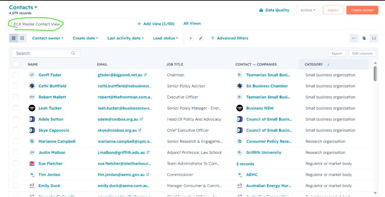Click Leah Tucker's black avatar icon
This screenshot has width=385, height=197.
32,108
